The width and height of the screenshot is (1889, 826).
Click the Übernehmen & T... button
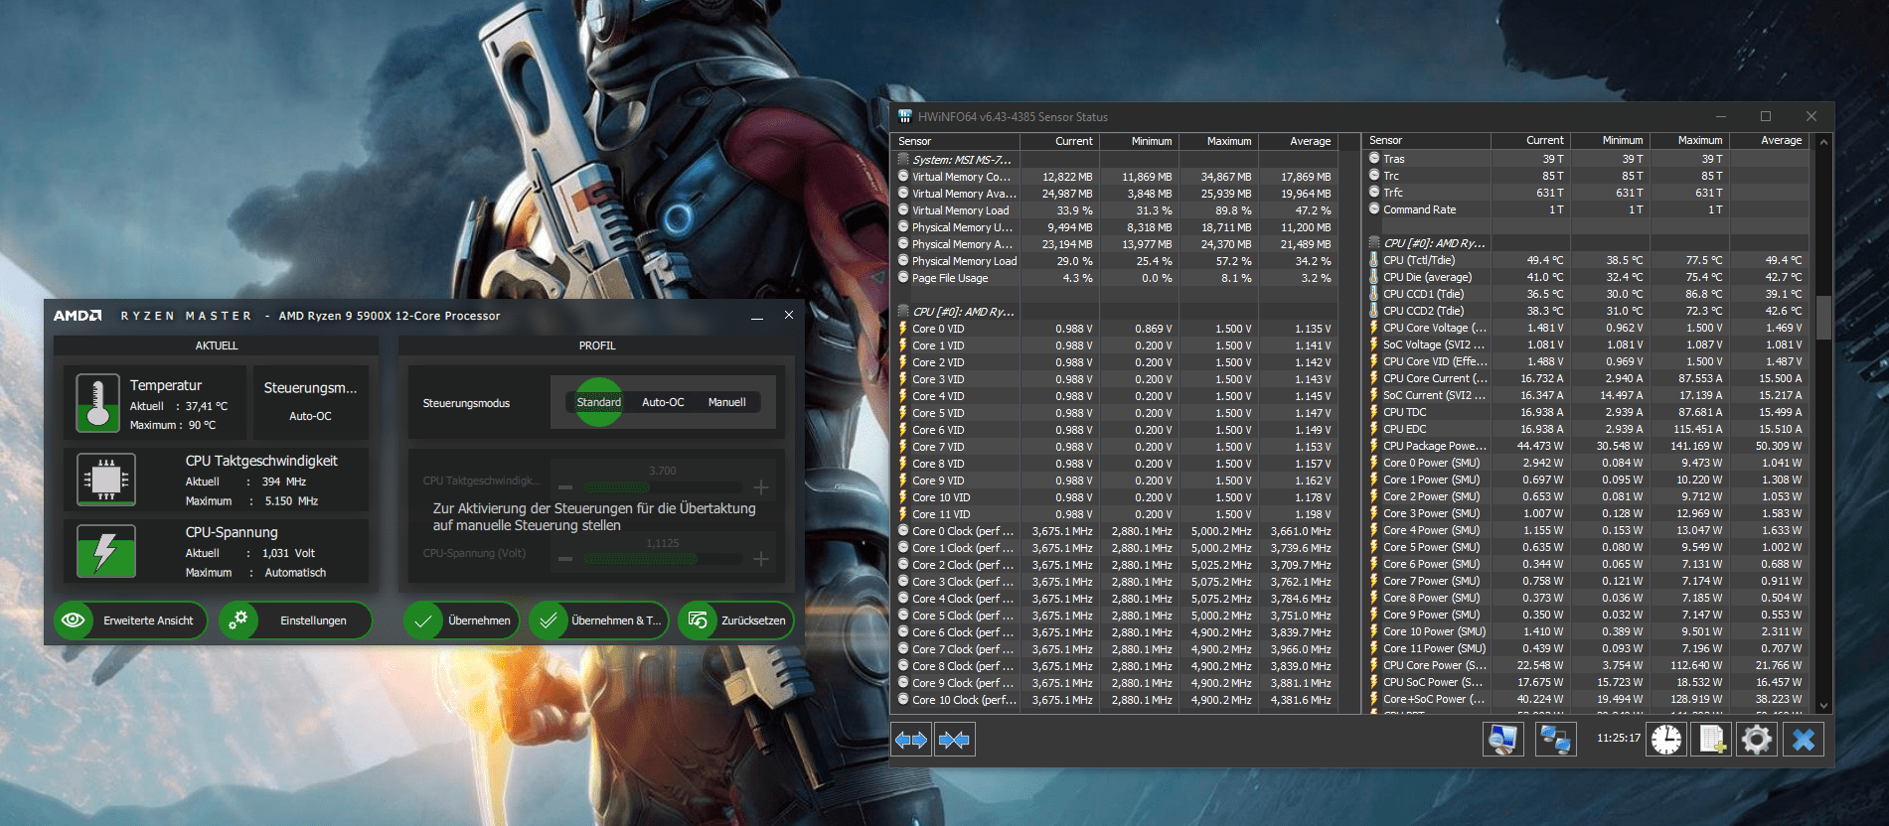click(599, 620)
